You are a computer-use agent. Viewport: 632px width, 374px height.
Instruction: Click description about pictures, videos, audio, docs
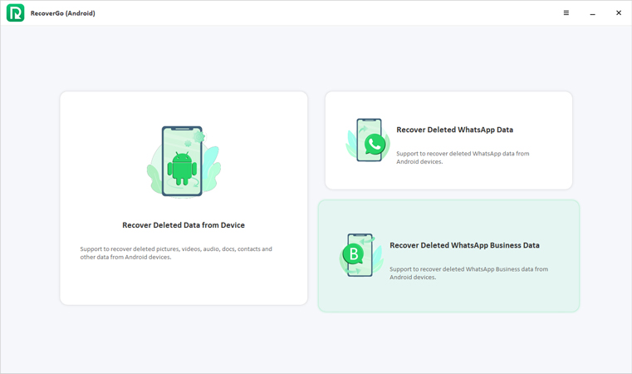176,253
